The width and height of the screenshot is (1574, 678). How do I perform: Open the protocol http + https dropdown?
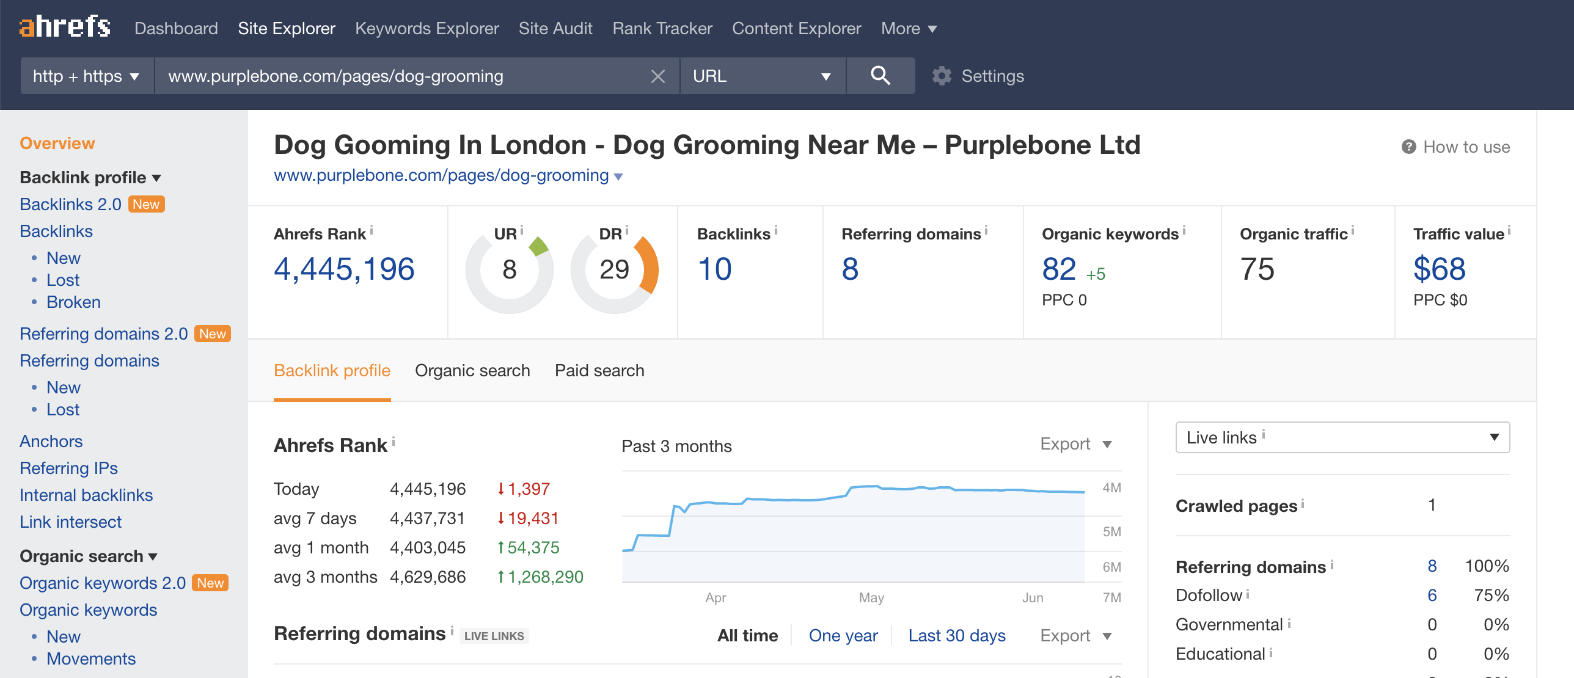click(x=87, y=76)
